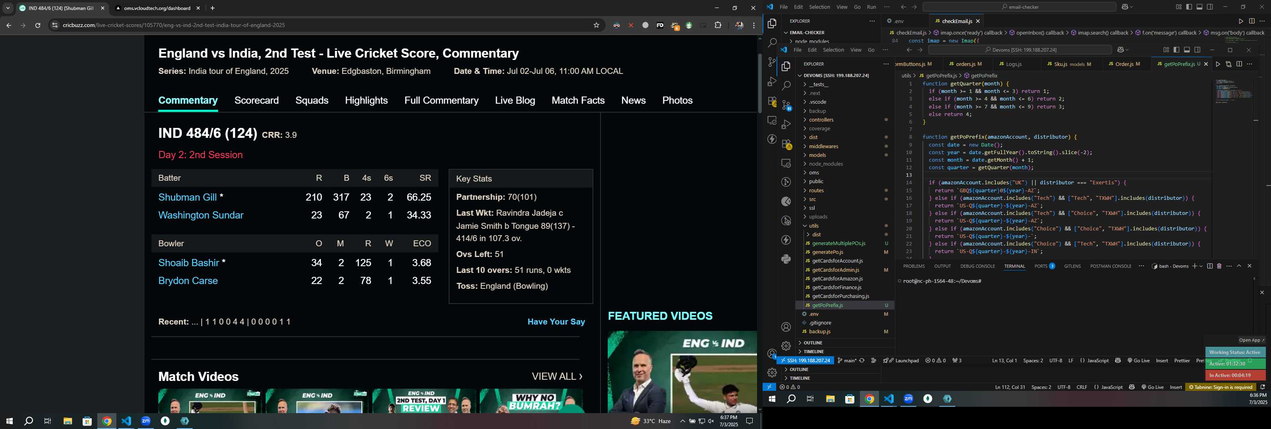Reload the Cricbuzz page
This screenshot has width=1271, height=429.
pyautogui.click(x=37, y=25)
